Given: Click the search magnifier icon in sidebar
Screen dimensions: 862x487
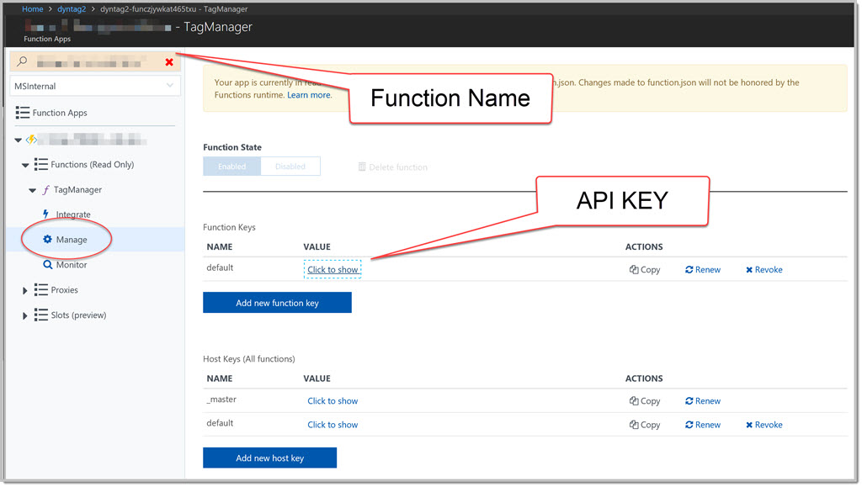Looking at the screenshot, I should click(x=22, y=61).
